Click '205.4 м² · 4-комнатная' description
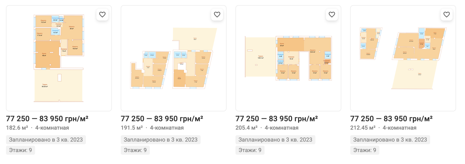This screenshot has width=465, height=164. (x=267, y=128)
